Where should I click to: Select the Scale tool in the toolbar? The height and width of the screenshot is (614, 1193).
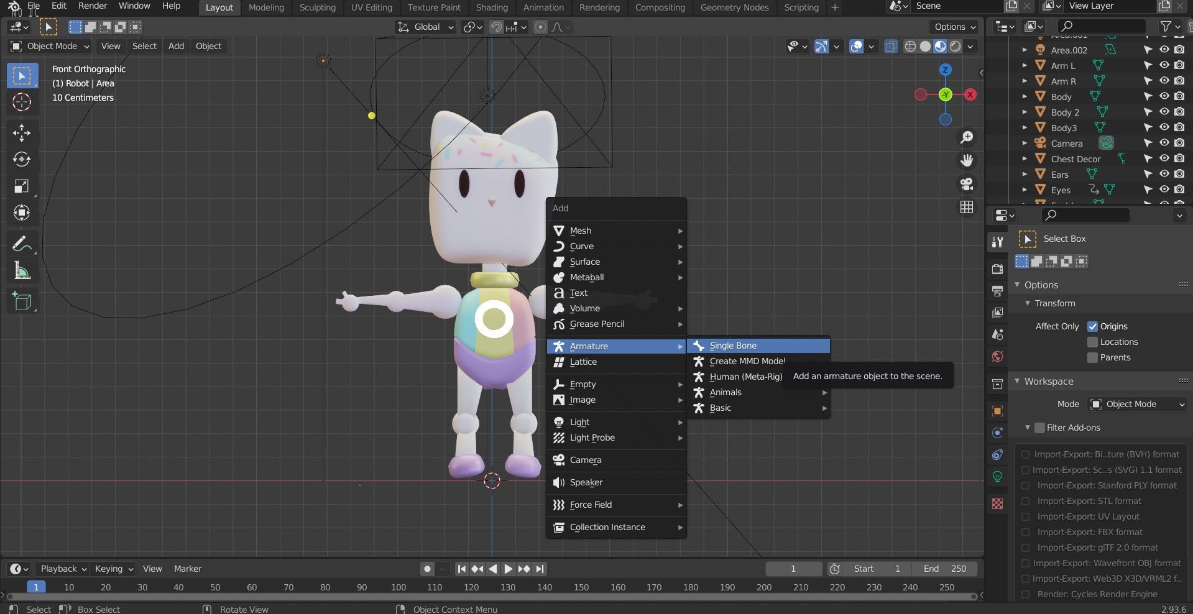coord(22,186)
